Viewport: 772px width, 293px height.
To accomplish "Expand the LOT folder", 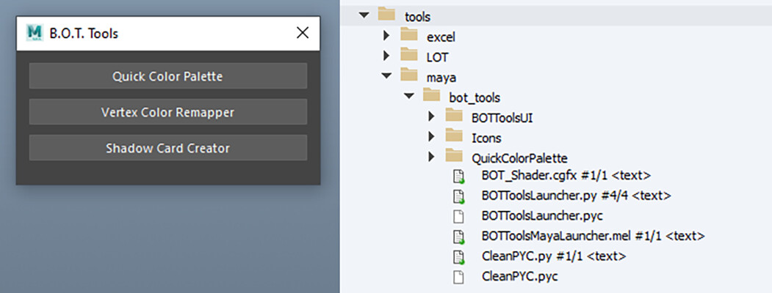I will [386, 56].
